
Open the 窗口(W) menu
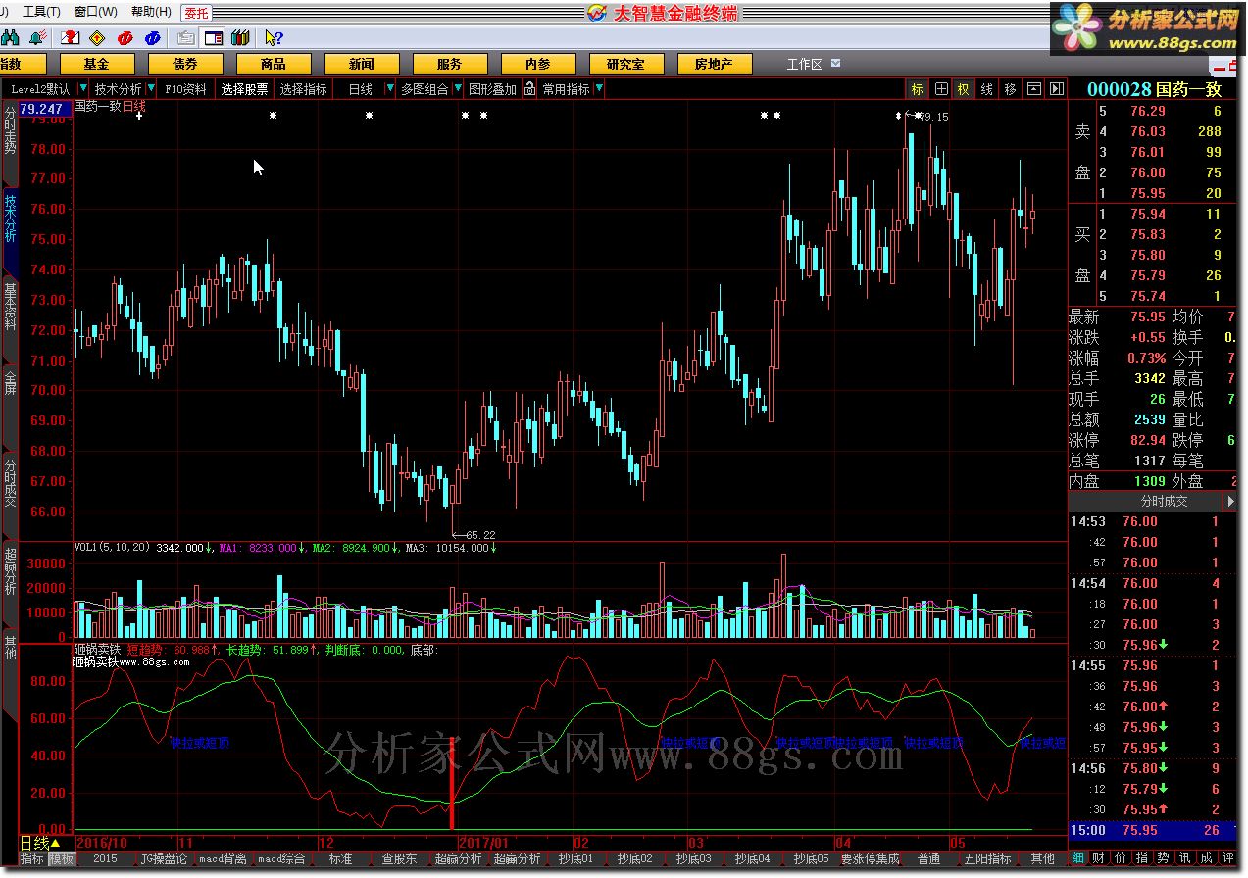click(x=95, y=12)
